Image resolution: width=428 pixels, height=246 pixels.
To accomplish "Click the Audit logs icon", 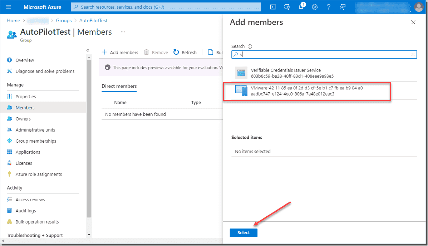I will (x=10, y=211).
